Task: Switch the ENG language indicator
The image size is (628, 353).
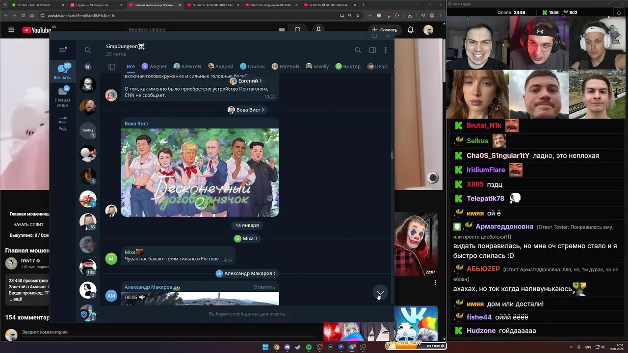Action: click(588, 347)
